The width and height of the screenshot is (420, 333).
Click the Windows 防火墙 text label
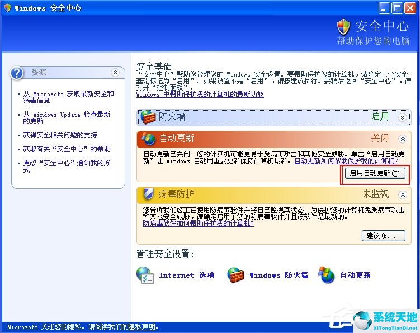click(279, 275)
